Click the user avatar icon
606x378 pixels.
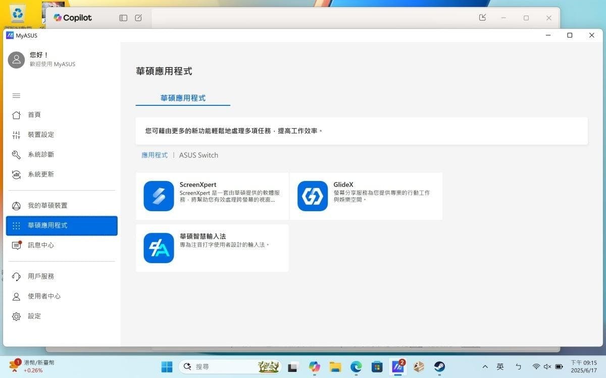(16, 59)
